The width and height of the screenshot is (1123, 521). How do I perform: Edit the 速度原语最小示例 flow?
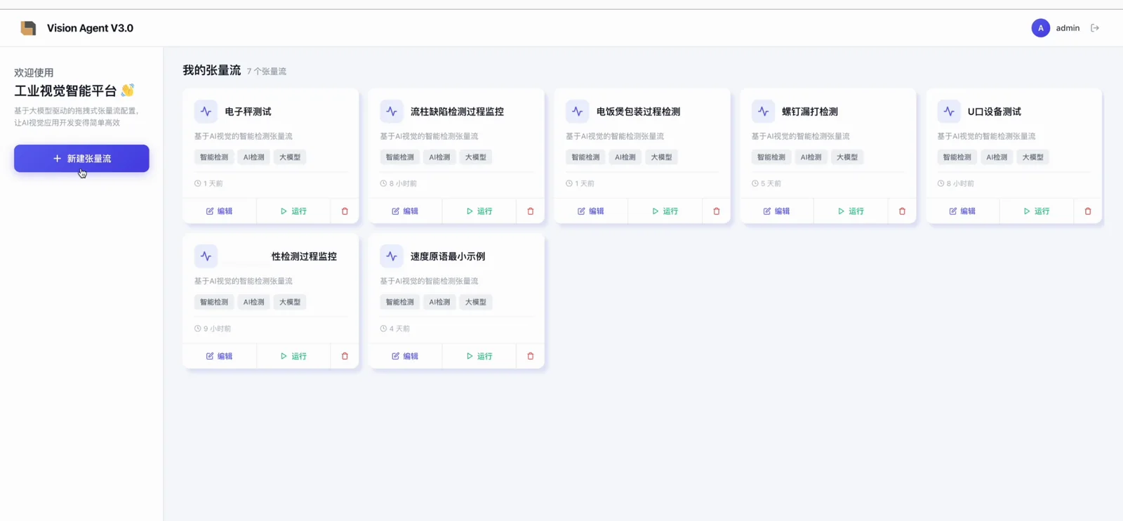(x=405, y=356)
